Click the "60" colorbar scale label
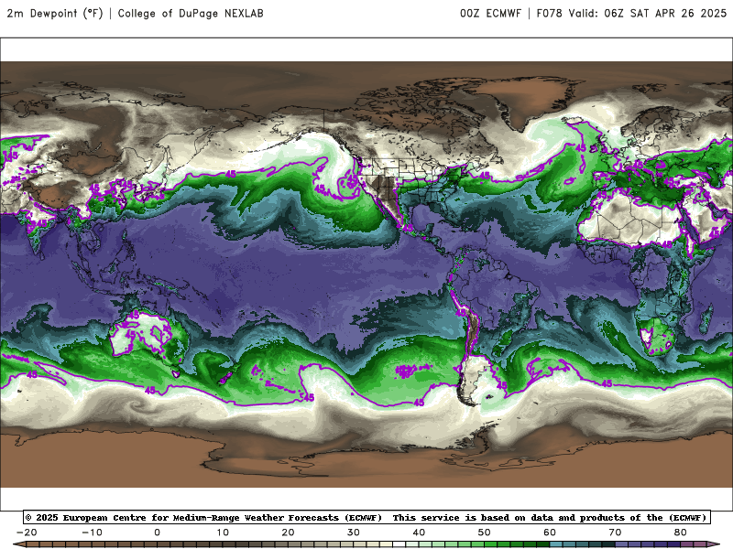The image size is (733, 549). [x=550, y=533]
